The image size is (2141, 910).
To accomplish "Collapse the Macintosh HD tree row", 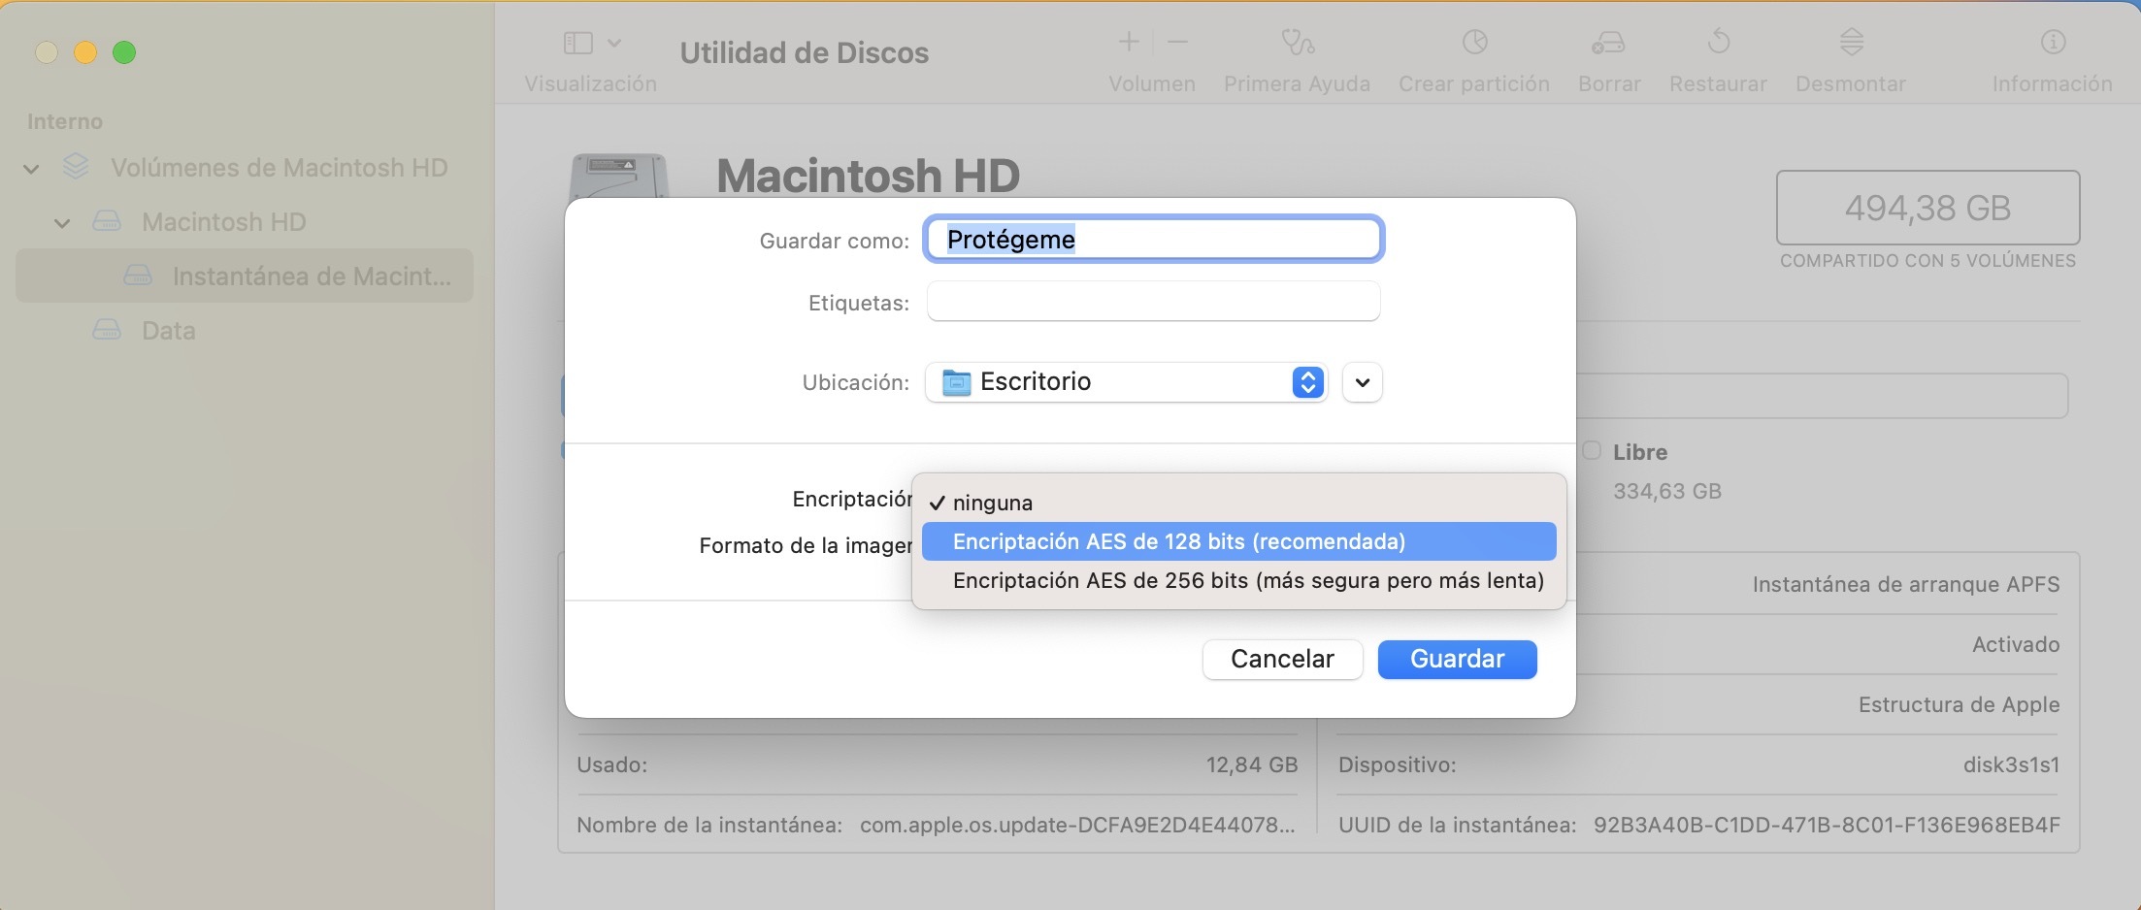I will coord(62,223).
